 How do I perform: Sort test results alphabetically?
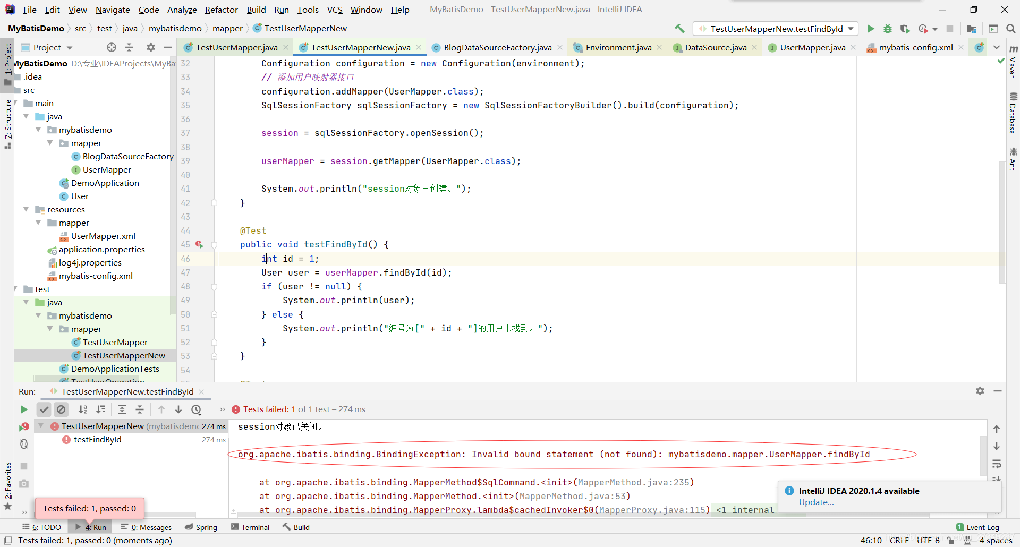pyautogui.click(x=83, y=409)
